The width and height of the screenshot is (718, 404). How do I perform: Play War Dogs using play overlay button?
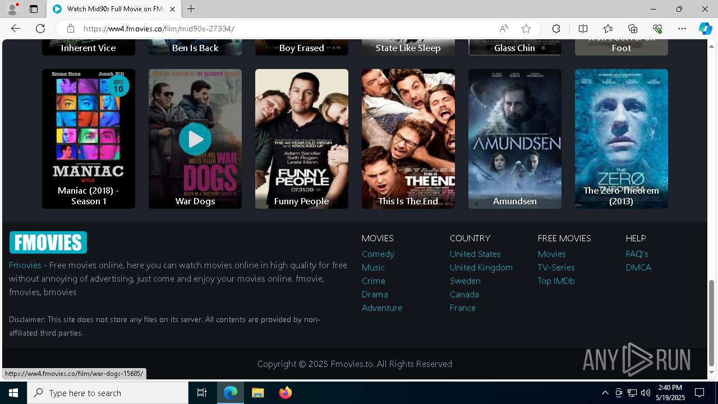195,139
